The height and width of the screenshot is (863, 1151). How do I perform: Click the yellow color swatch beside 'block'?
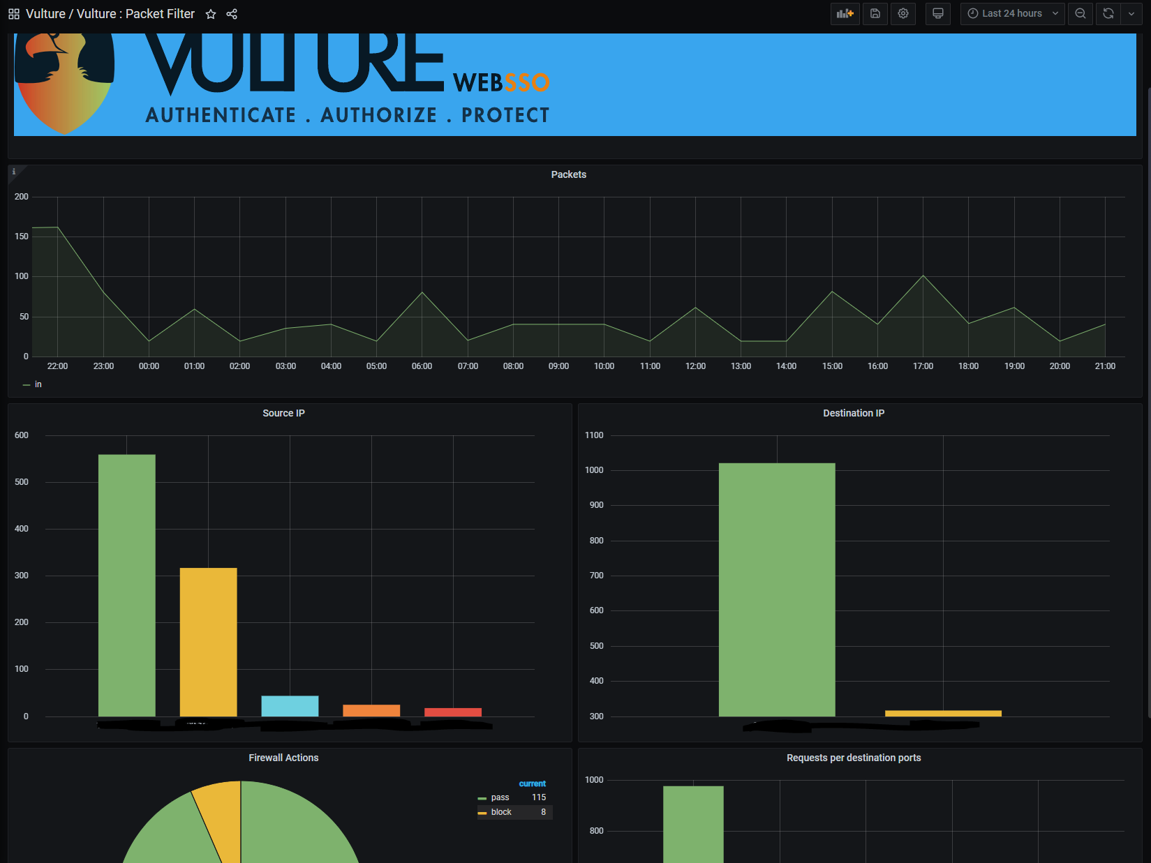(x=482, y=813)
